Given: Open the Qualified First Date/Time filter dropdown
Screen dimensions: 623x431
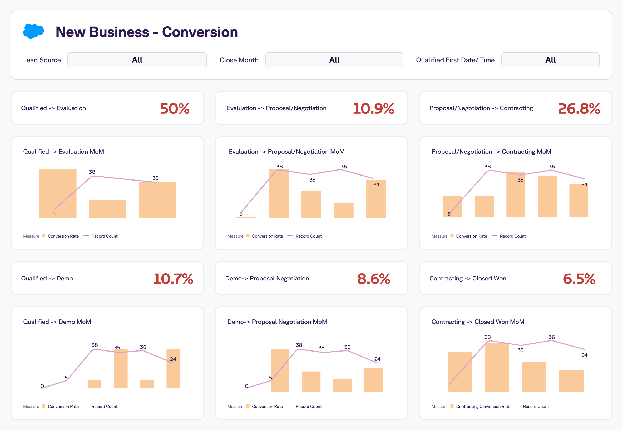Looking at the screenshot, I should (550, 60).
